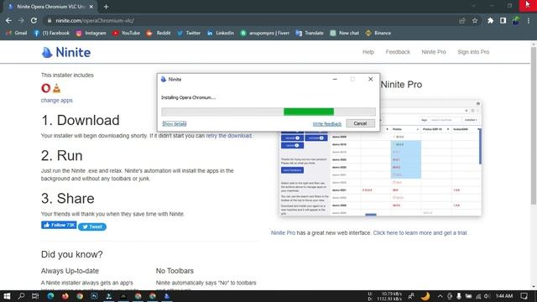The image size is (537, 302).
Task: Click the VLC cone icon under installer includes
Action: [57, 88]
